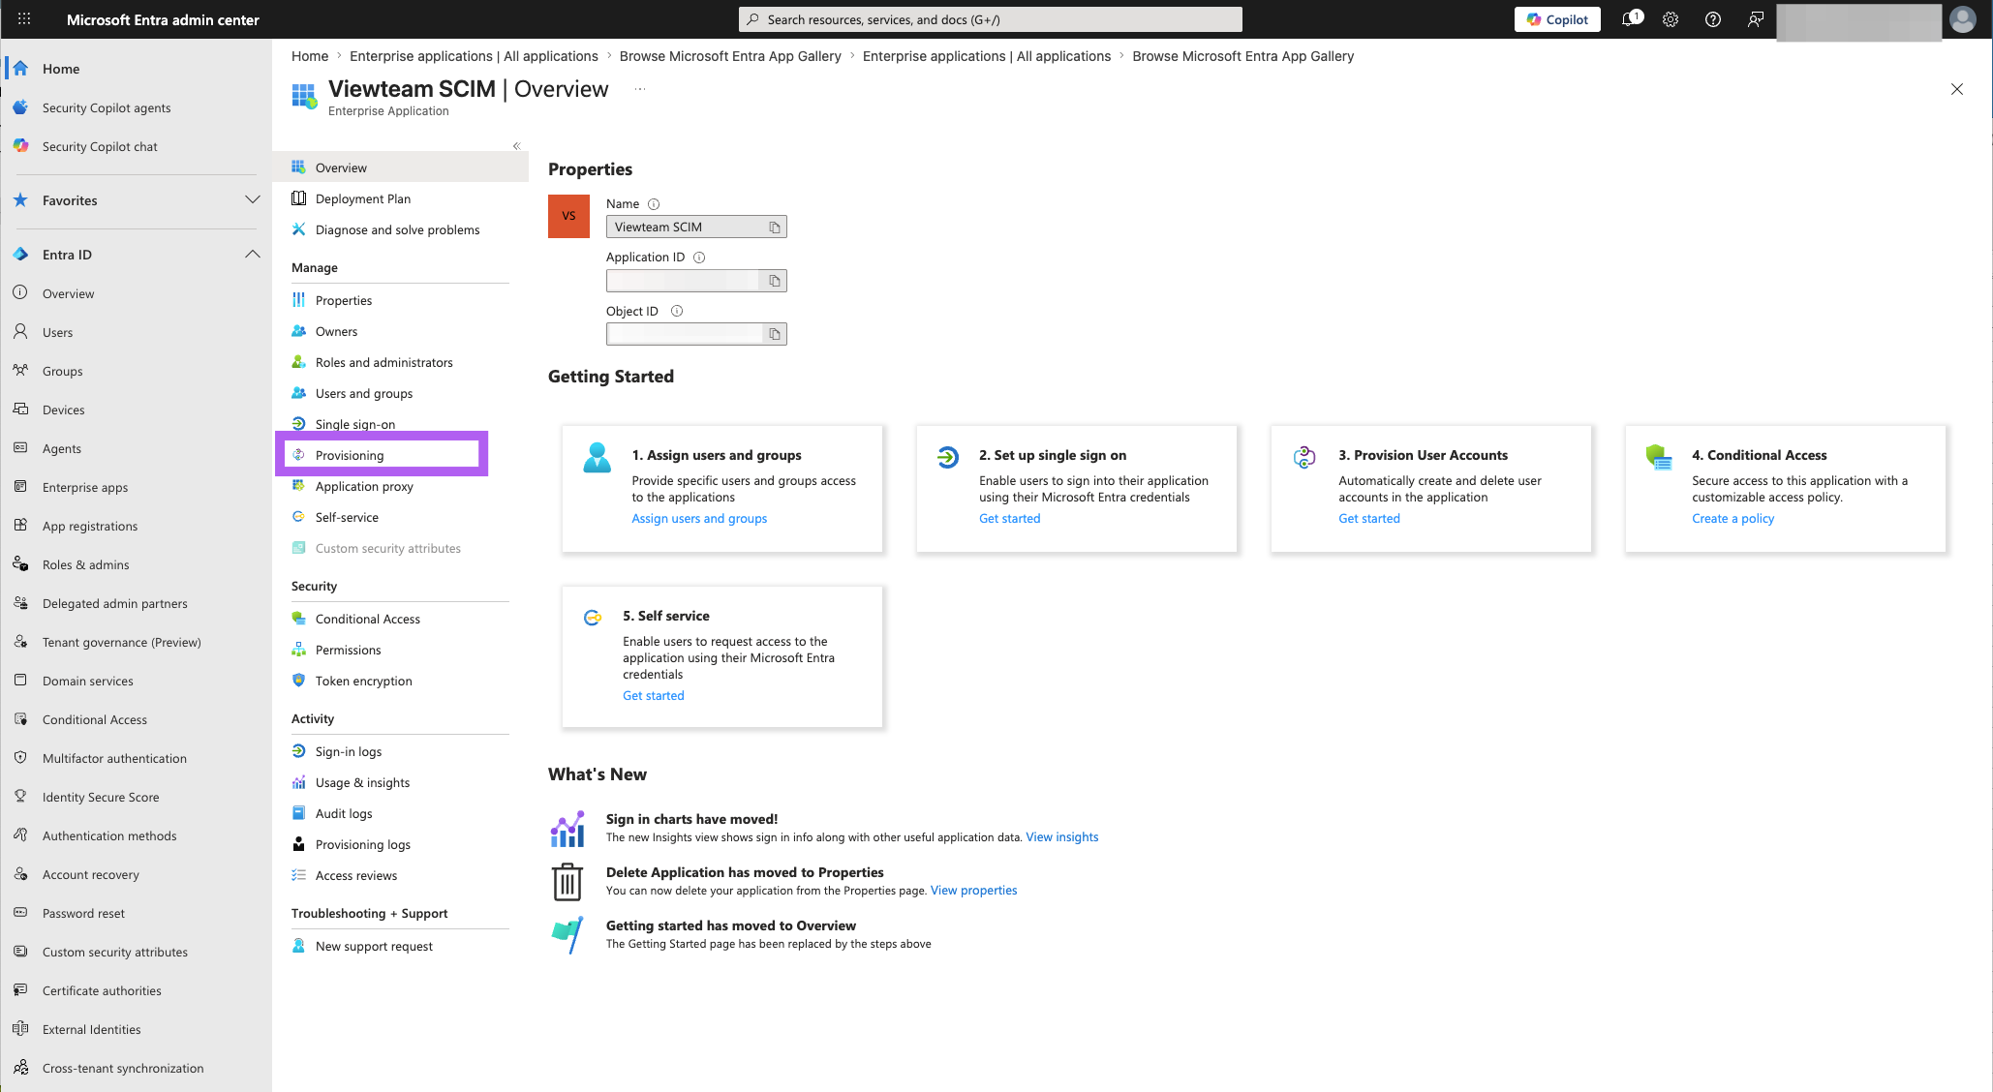This screenshot has height=1092, width=1993.
Task: Show info tooltip for Object ID
Action: coord(677,312)
